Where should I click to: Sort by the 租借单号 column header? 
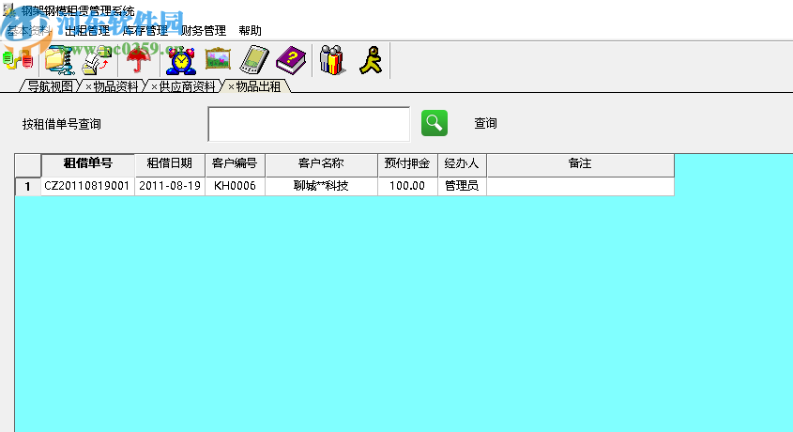pyautogui.click(x=88, y=165)
